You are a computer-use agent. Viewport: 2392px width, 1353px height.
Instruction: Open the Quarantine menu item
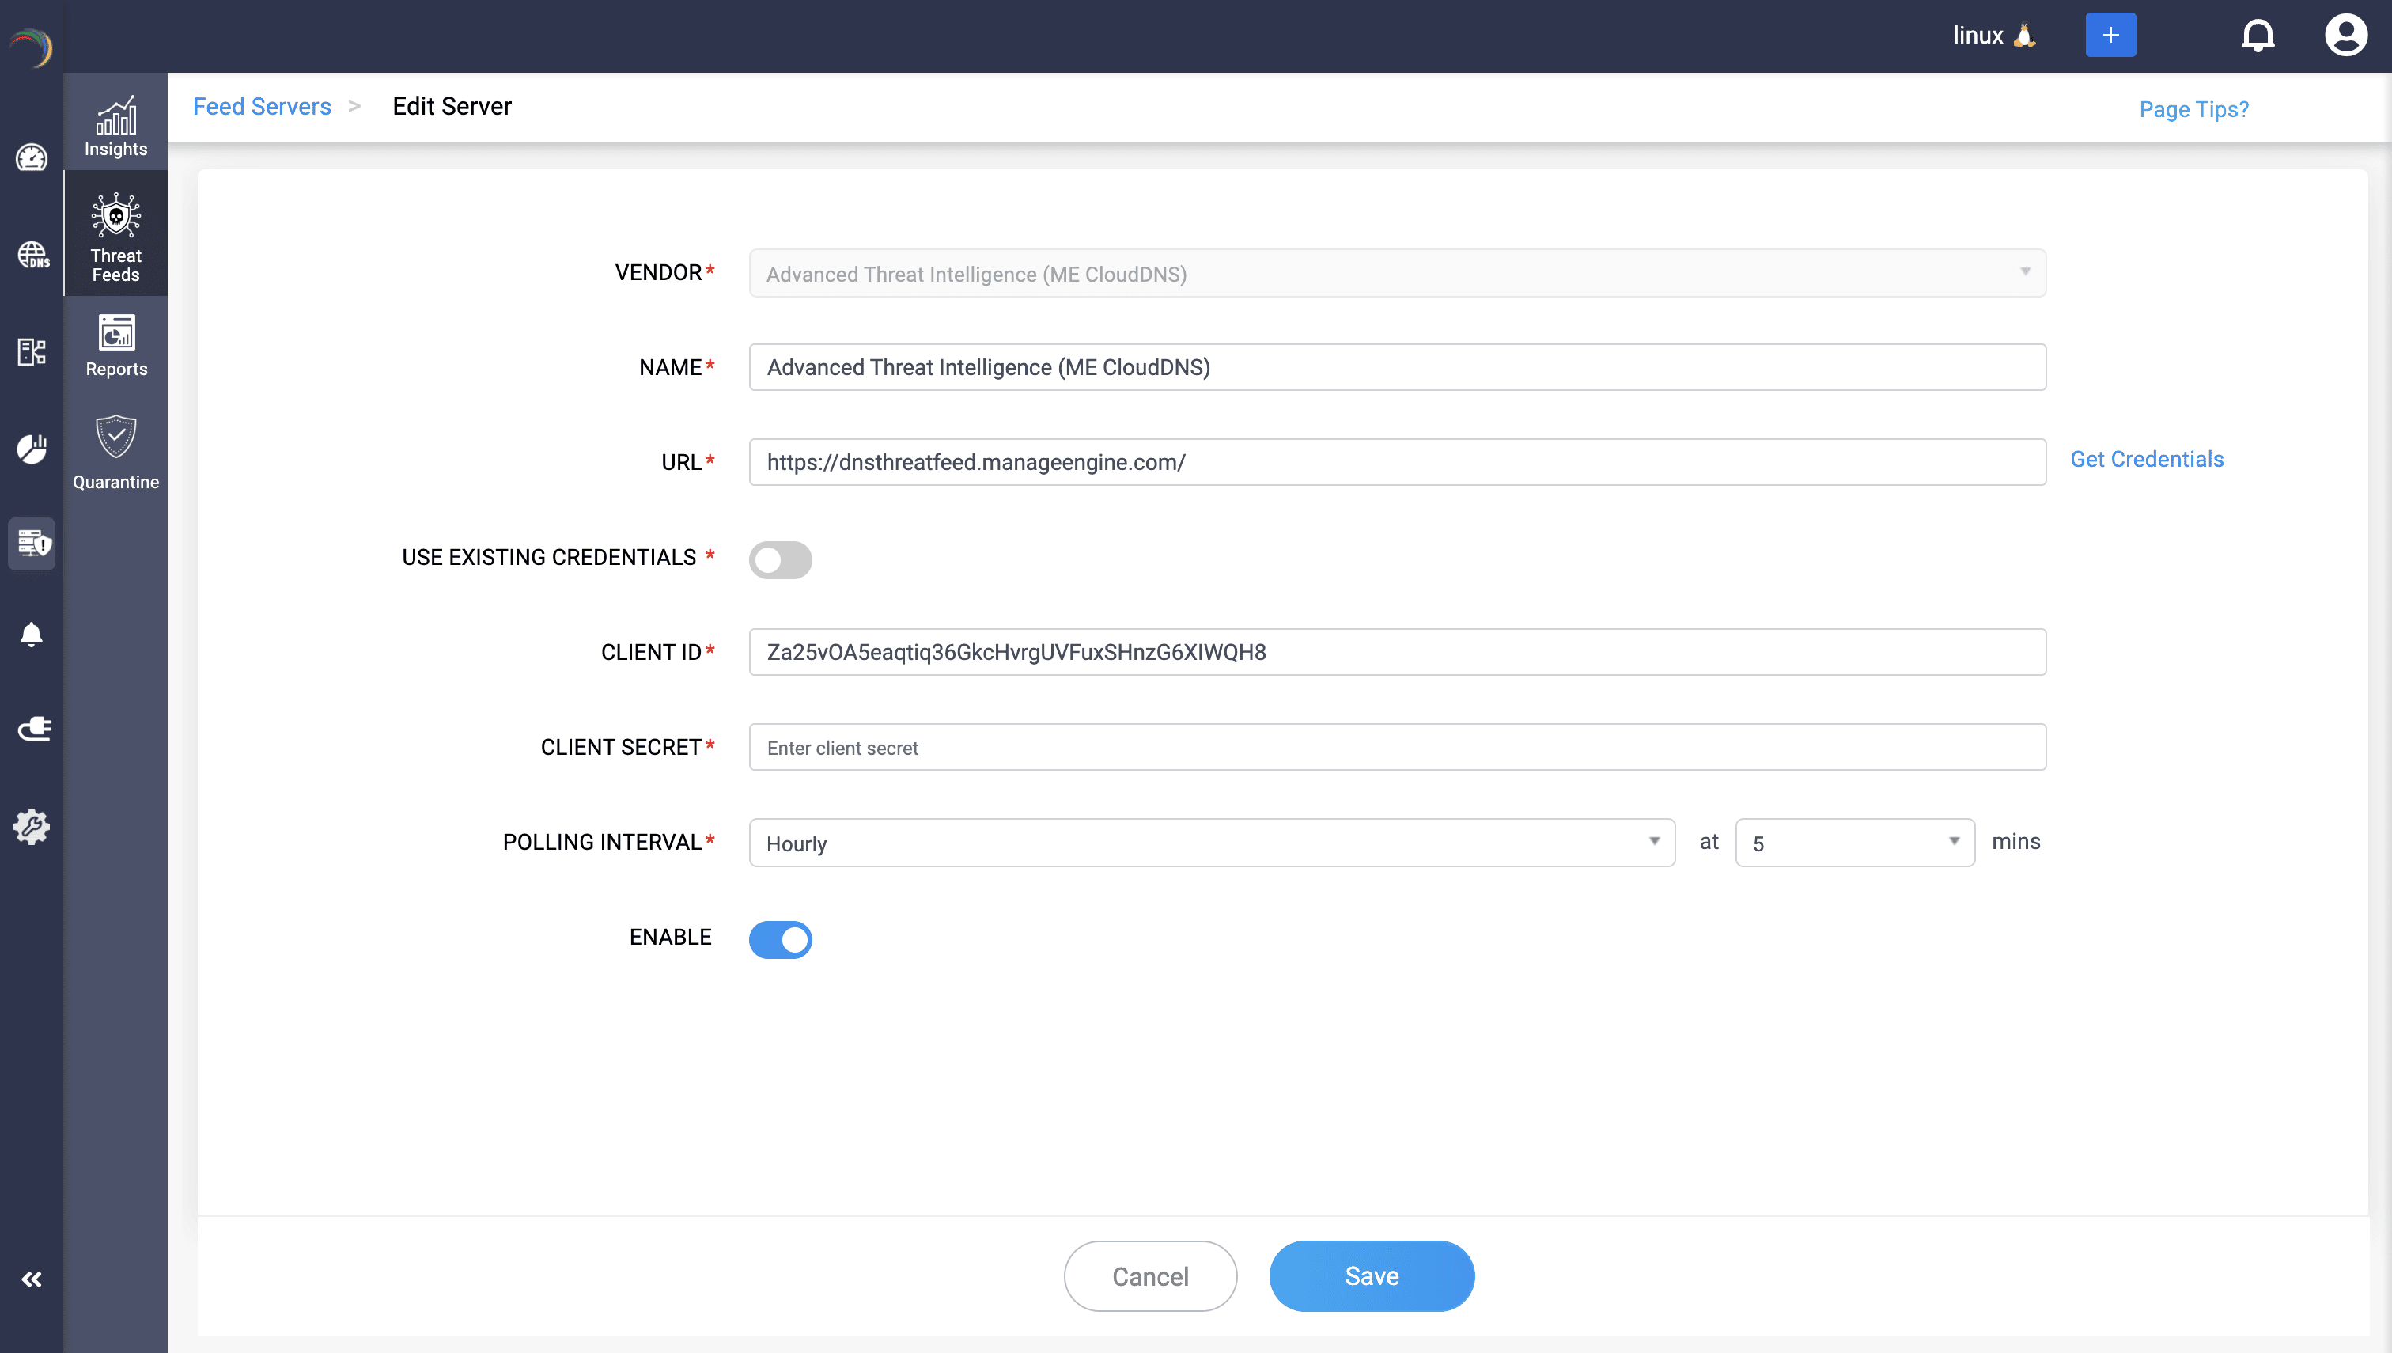coord(115,453)
